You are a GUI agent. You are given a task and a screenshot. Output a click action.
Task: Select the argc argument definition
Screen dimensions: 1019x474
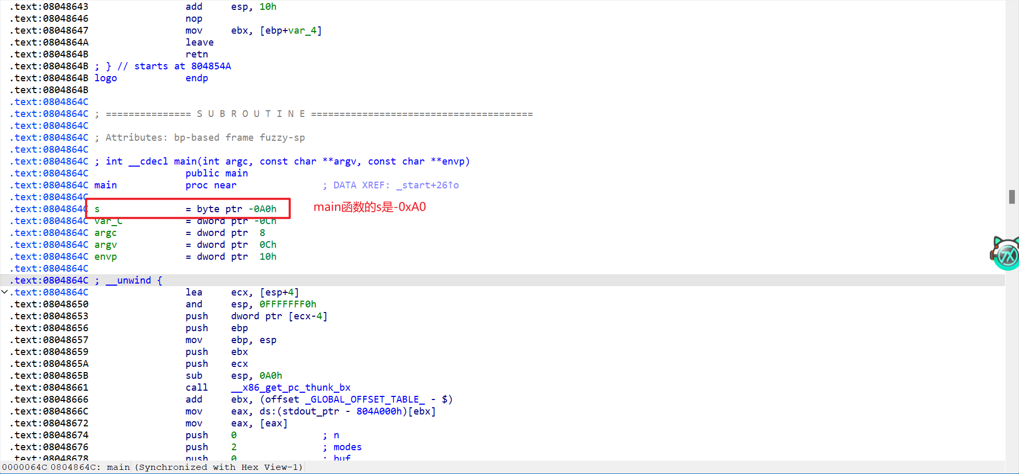coord(105,232)
